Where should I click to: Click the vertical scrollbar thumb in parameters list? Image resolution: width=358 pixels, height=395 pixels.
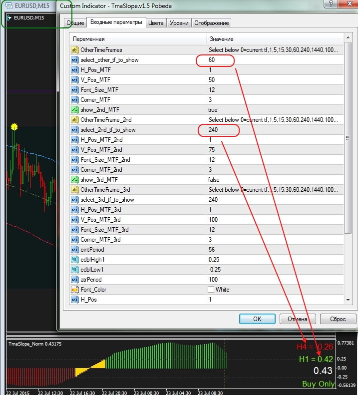[348, 138]
